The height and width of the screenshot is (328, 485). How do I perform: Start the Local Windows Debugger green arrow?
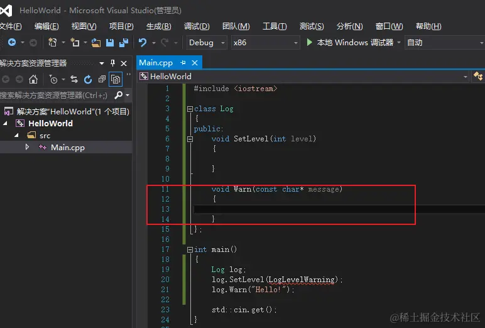click(309, 42)
